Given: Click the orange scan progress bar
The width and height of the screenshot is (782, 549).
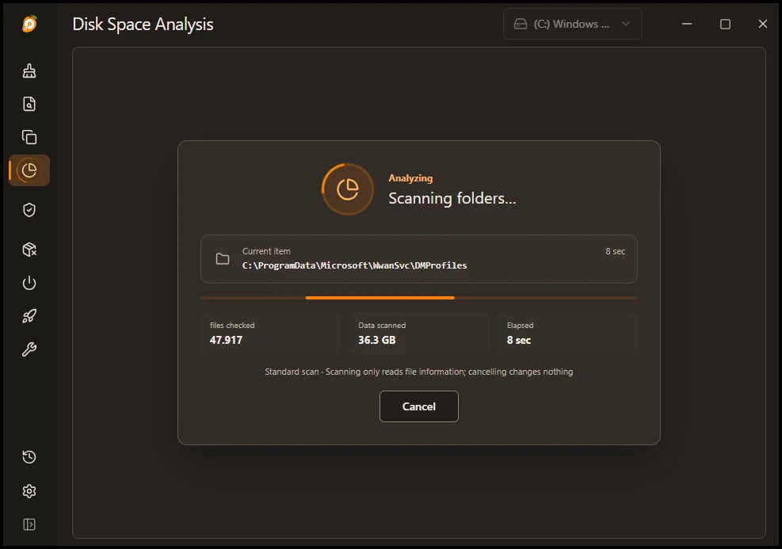Looking at the screenshot, I should coord(380,298).
